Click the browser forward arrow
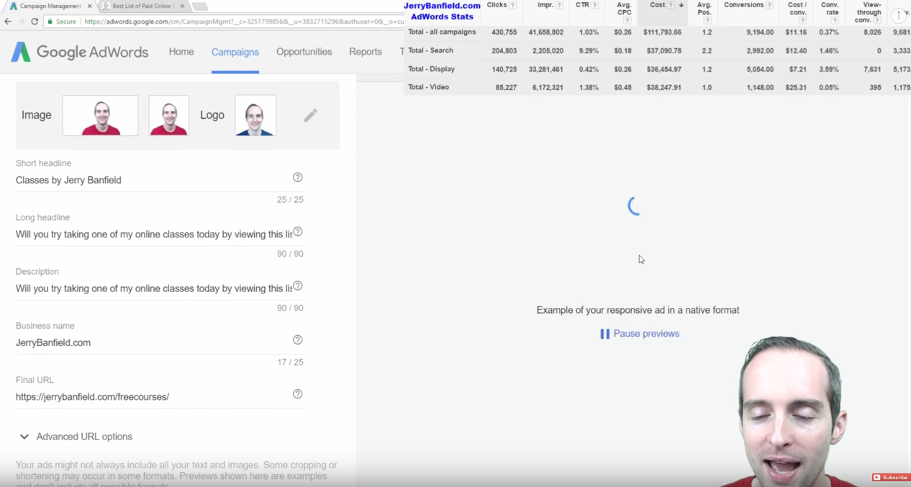The width and height of the screenshot is (911, 487). pyautogui.click(x=21, y=22)
